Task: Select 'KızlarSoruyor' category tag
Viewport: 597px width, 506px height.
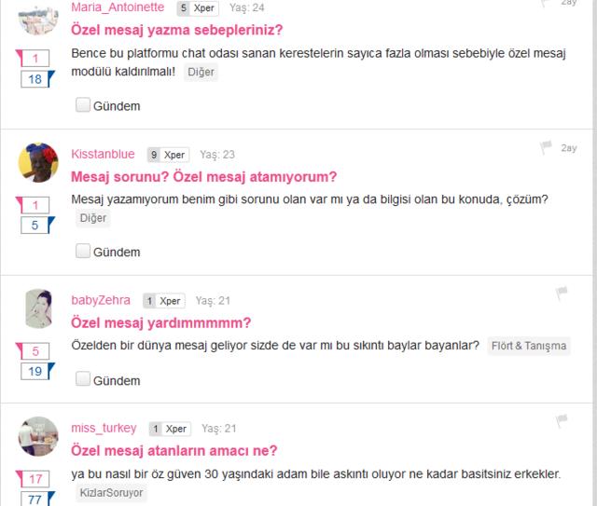Action: point(111,493)
